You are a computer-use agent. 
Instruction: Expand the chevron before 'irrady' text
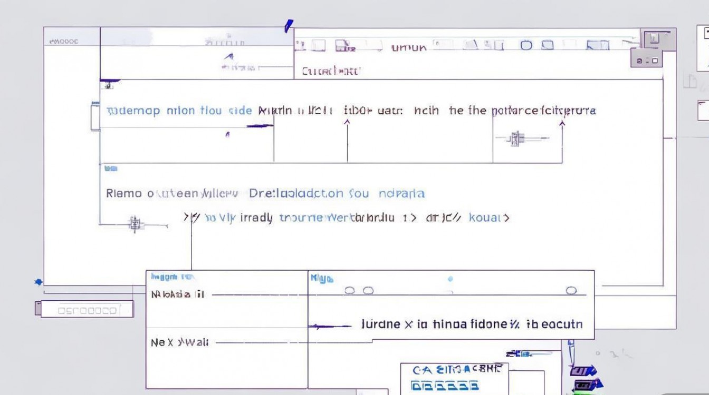point(188,217)
